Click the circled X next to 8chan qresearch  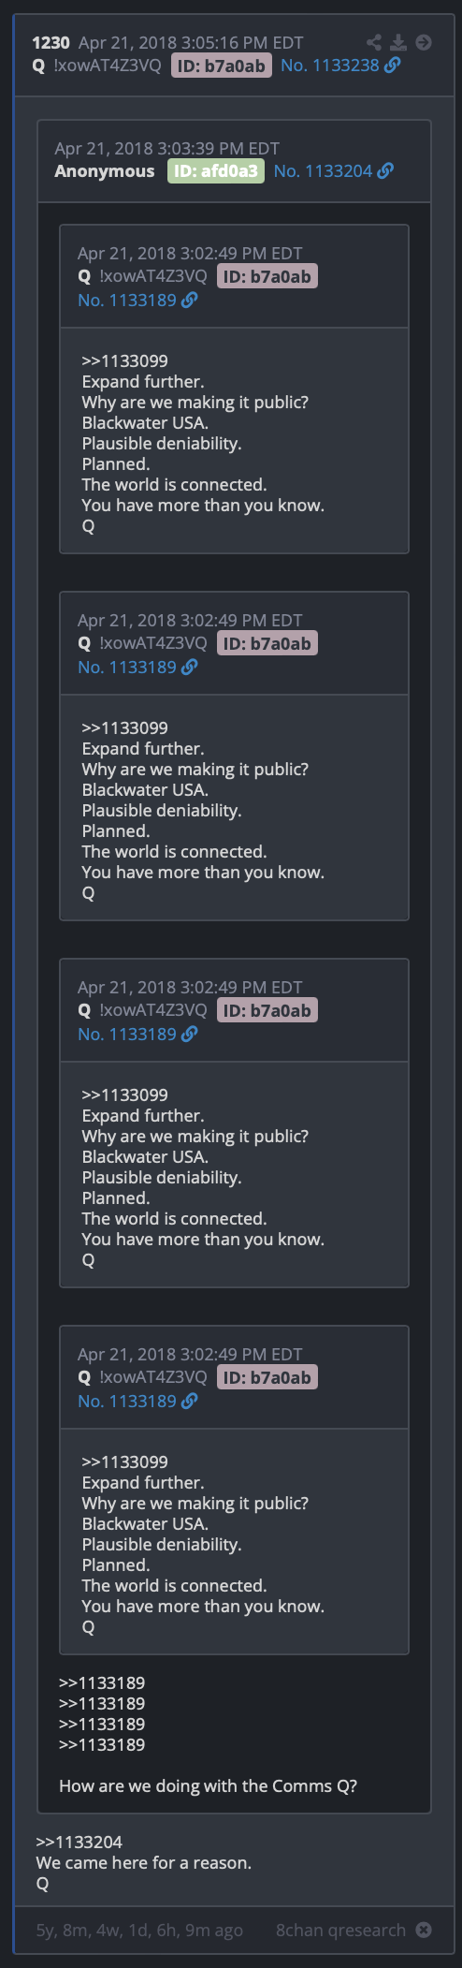coord(424,1930)
